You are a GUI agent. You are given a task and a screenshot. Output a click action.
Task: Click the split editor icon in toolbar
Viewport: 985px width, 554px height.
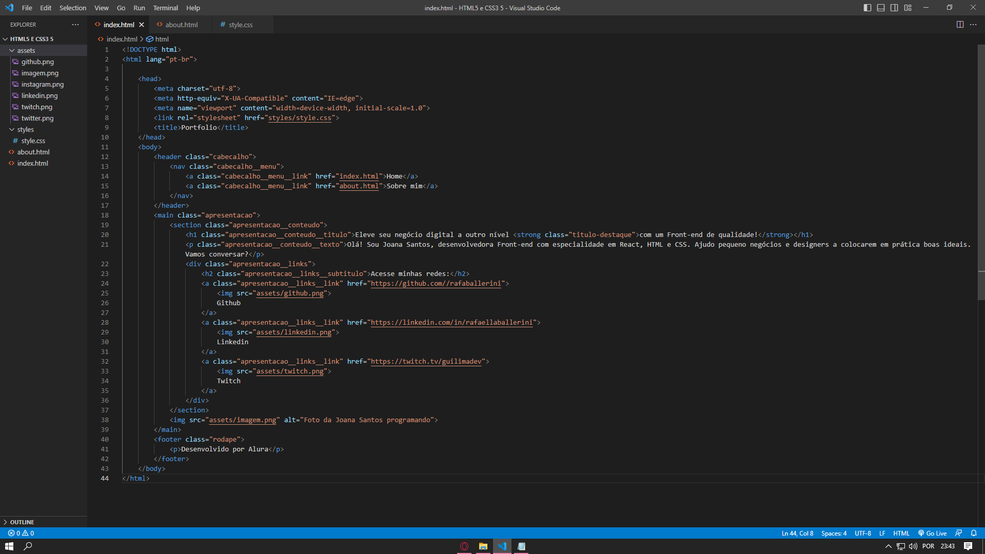click(x=959, y=24)
